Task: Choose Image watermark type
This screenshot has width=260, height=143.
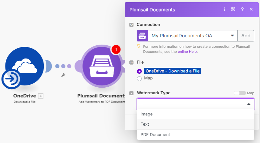Action: pyautogui.click(x=196, y=114)
